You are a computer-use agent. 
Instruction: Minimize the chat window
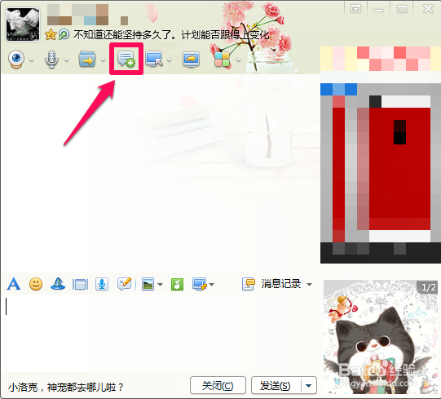point(378,10)
